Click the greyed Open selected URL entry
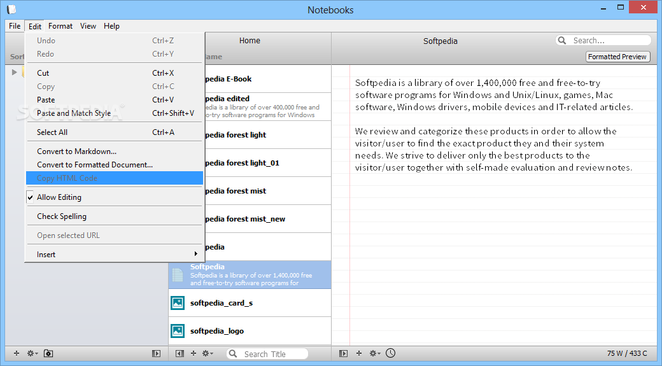The image size is (662, 366). click(115, 236)
